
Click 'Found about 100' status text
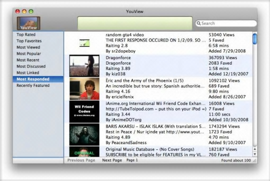tap(236, 160)
